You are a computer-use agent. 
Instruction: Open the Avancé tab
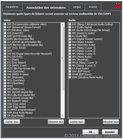tap(93, 7)
